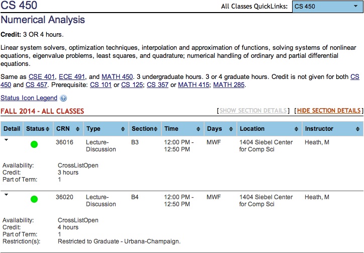
Task: Sort table by the Section column
Action: (144, 129)
